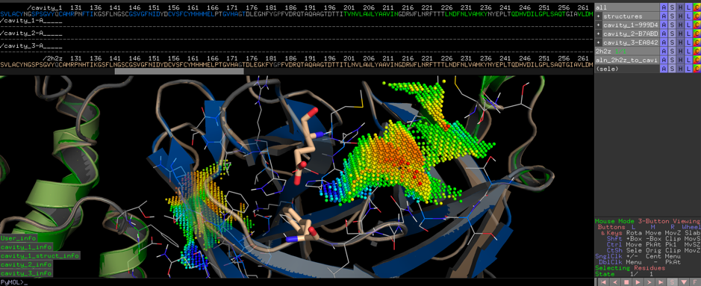Image resolution: width=701 pixels, height=286 pixels.
Task: Change Mouse Mode 3-Button Viewing
Action: (647, 221)
